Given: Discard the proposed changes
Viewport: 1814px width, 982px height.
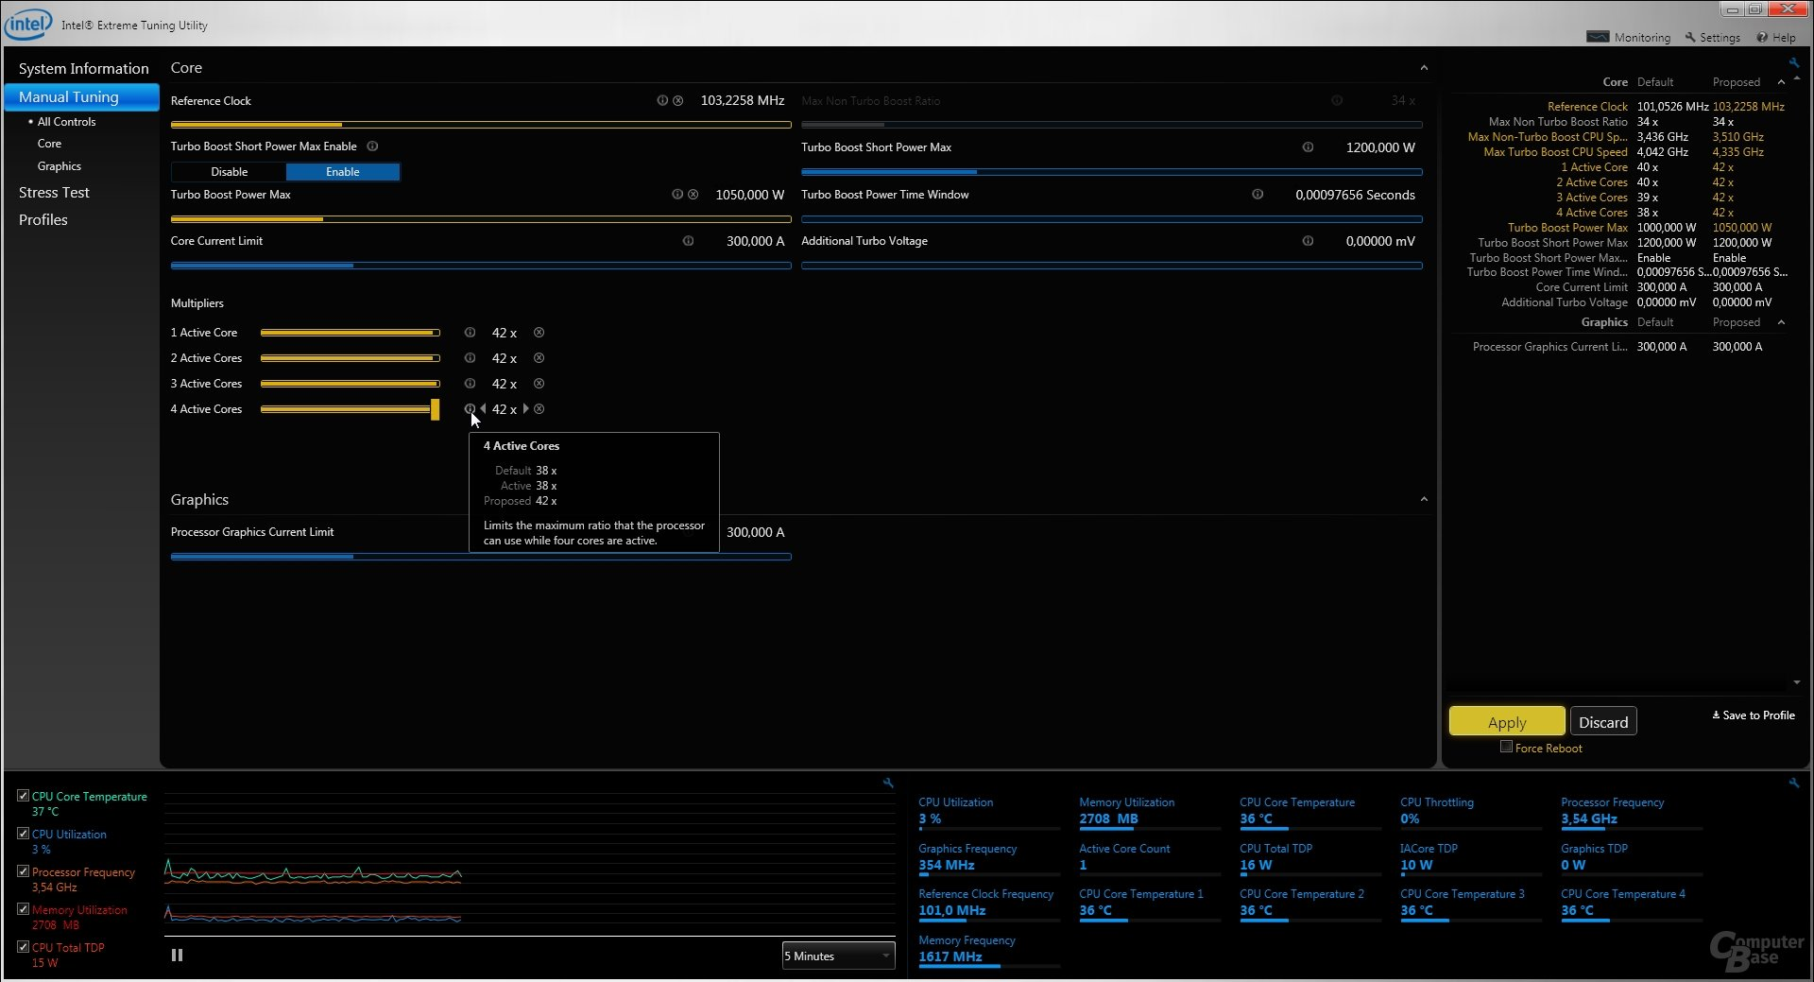Looking at the screenshot, I should click(x=1603, y=722).
